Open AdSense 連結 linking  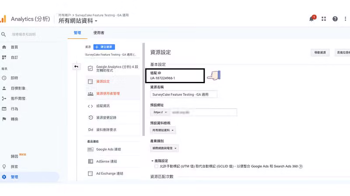106,161
